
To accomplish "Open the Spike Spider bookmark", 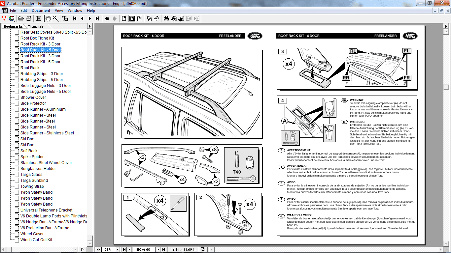I will [32, 157].
